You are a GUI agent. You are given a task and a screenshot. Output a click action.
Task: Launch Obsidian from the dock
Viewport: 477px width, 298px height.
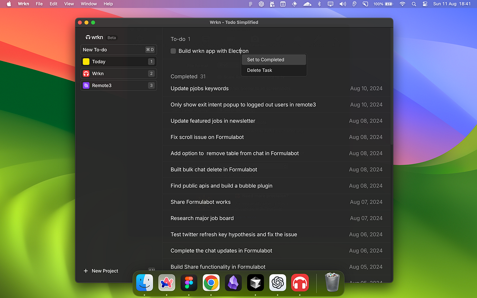point(233,283)
